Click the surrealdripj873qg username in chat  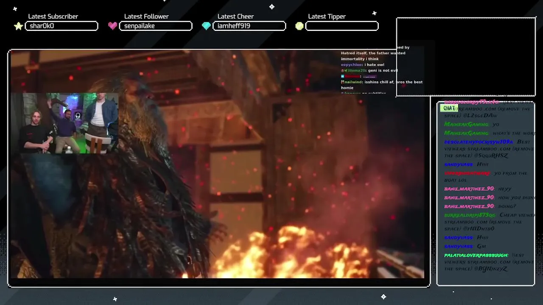pos(470,215)
